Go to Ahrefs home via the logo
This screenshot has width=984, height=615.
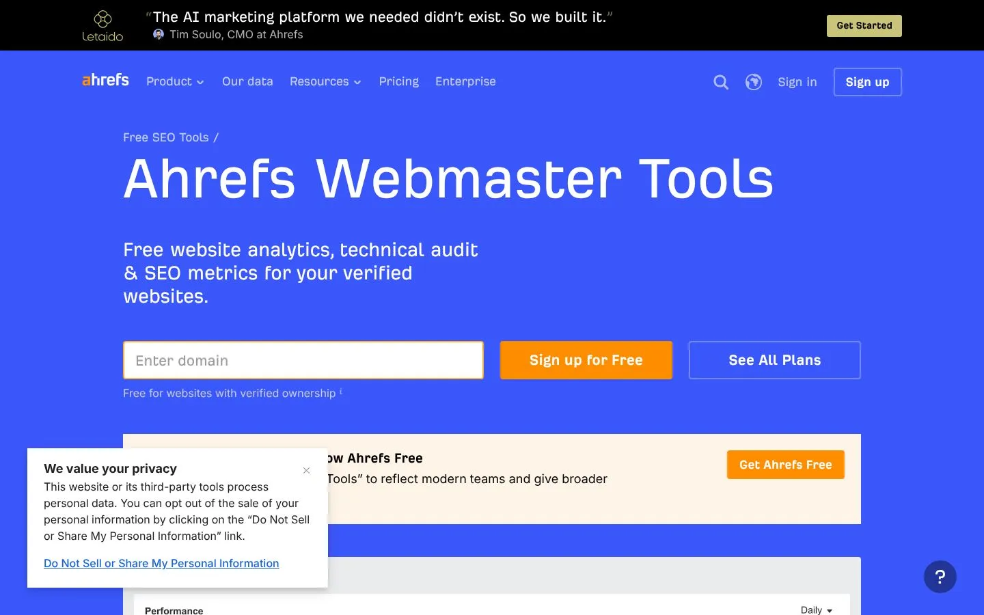click(x=105, y=81)
